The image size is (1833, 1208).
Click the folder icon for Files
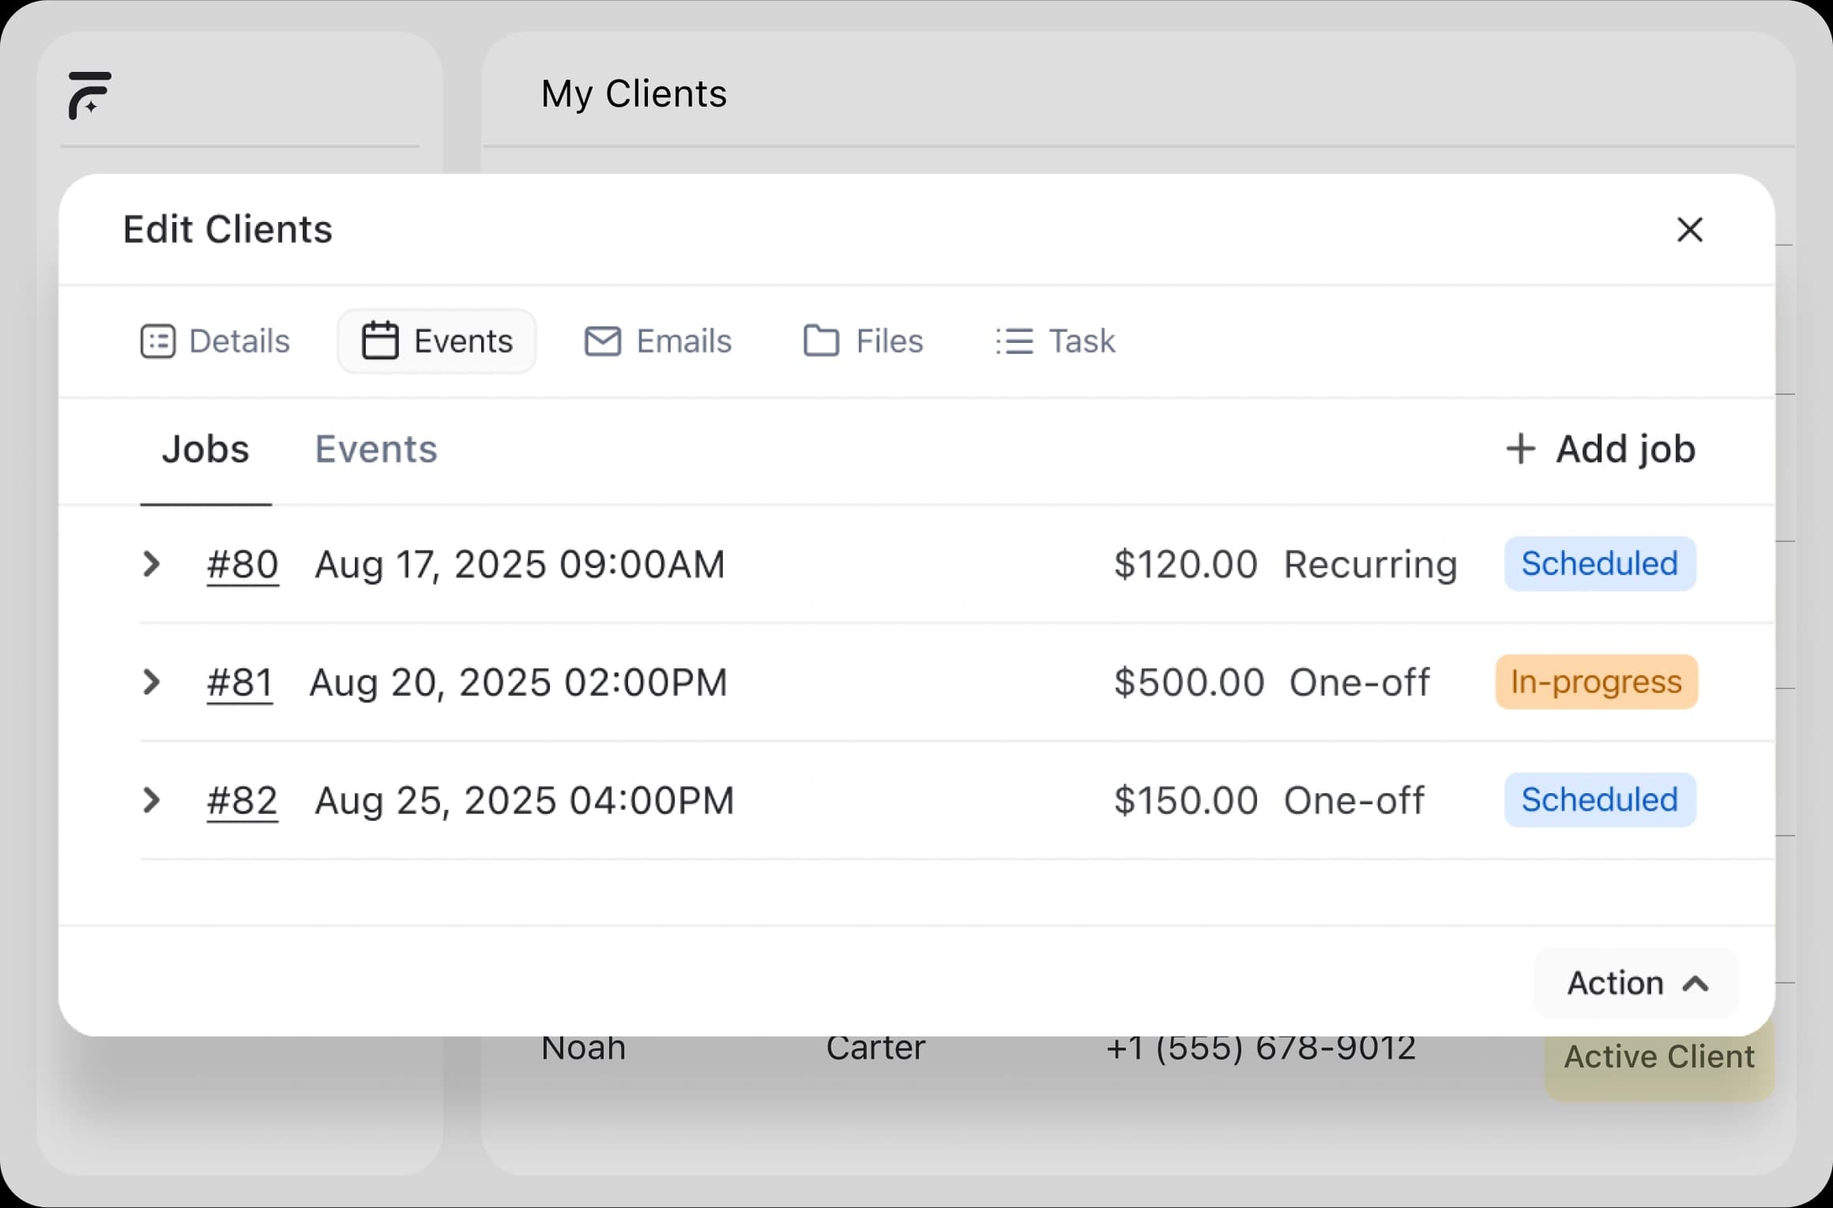pyautogui.click(x=821, y=341)
